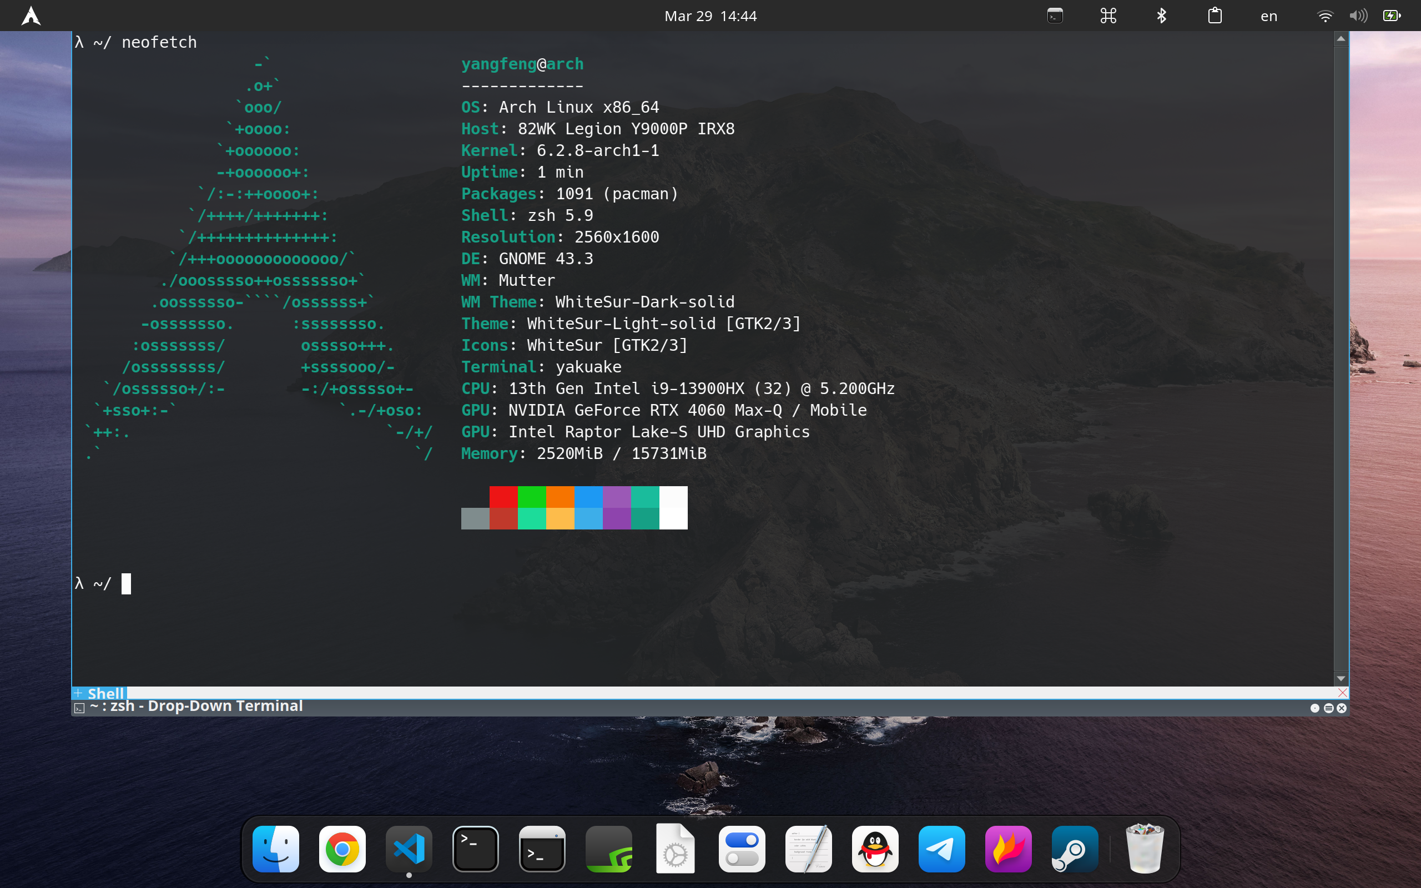Viewport: 1421px width, 888px height.
Task: Open the Mar 29 14:44 clock menu
Action: [710, 16]
